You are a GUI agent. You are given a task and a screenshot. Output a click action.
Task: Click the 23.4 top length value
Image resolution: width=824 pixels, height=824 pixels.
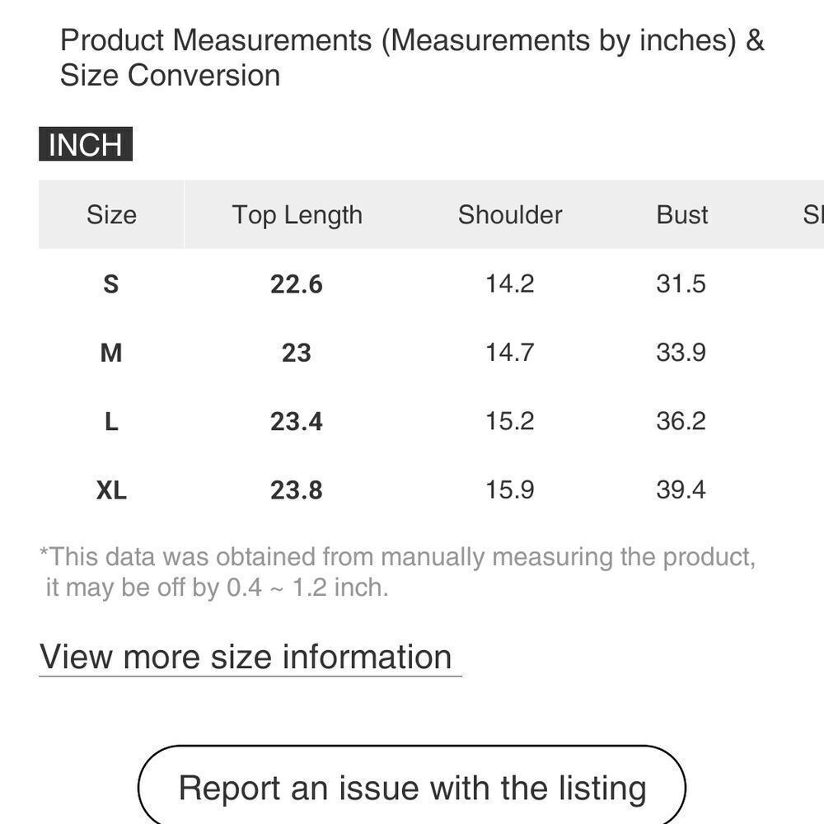pos(297,421)
